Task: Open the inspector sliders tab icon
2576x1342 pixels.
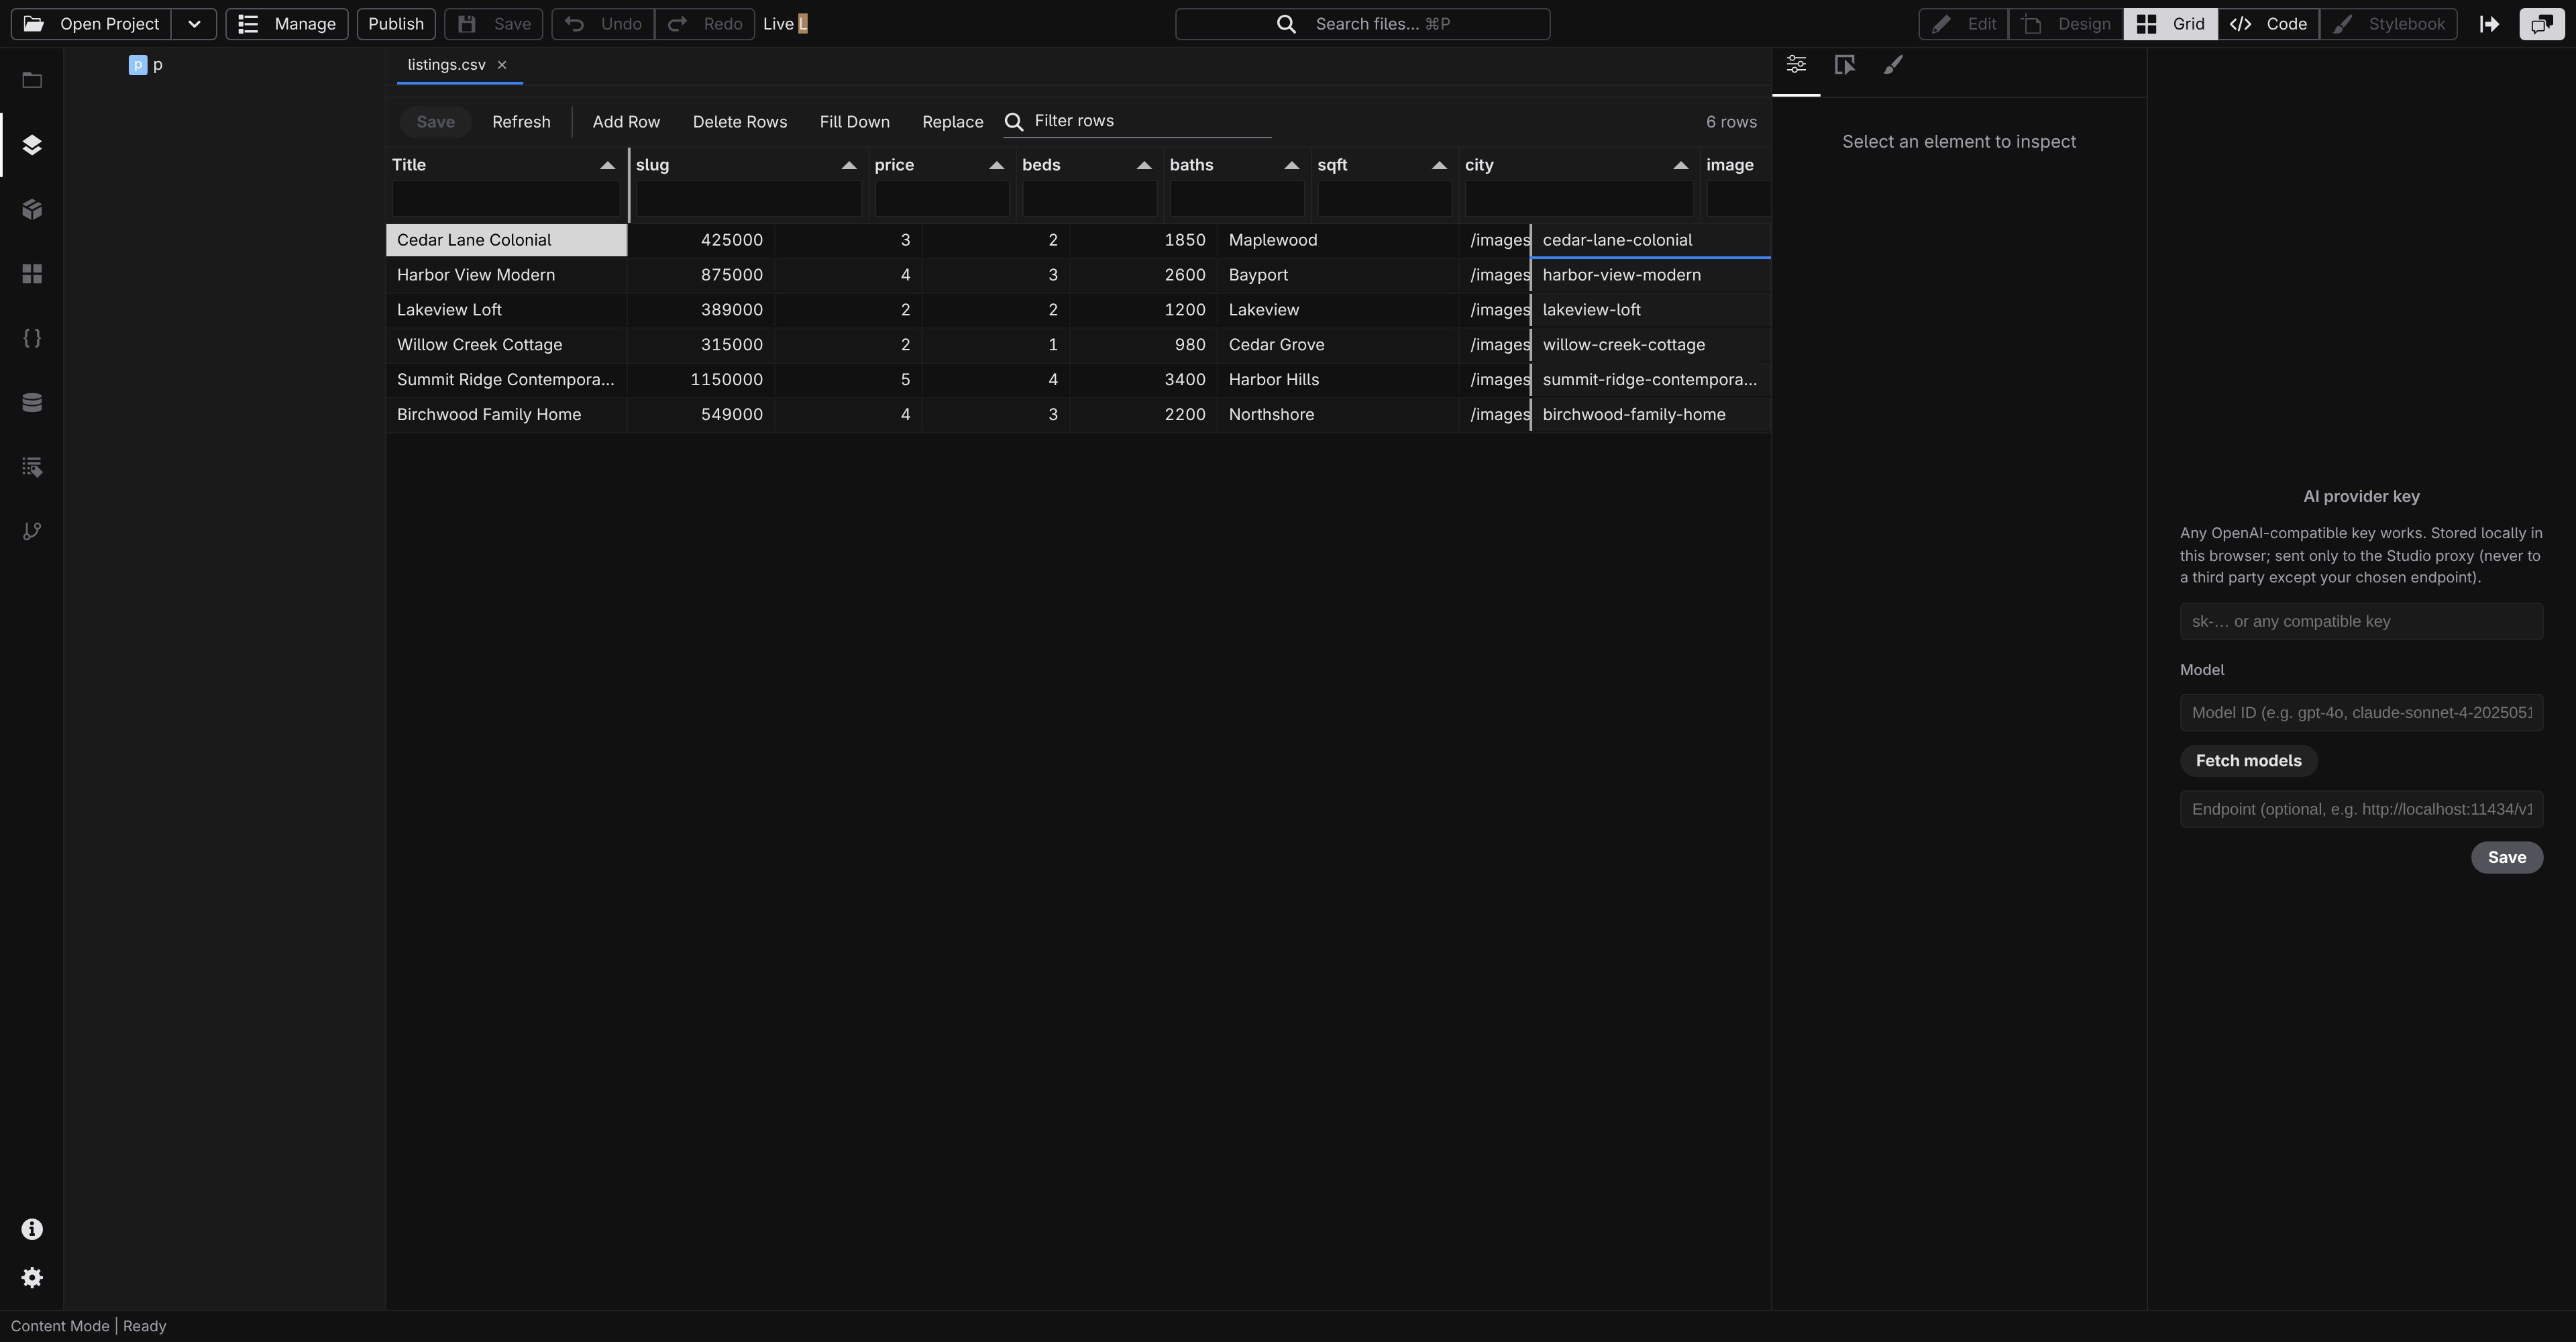Action: [1796, 65]
